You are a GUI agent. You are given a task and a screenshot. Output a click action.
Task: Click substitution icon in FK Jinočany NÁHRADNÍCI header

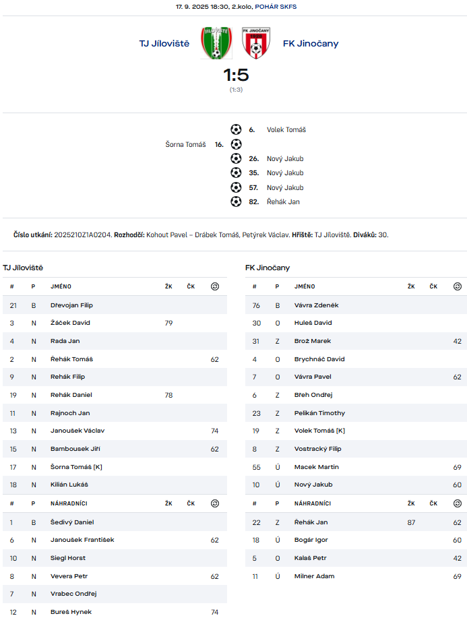(x=458, y=503)
